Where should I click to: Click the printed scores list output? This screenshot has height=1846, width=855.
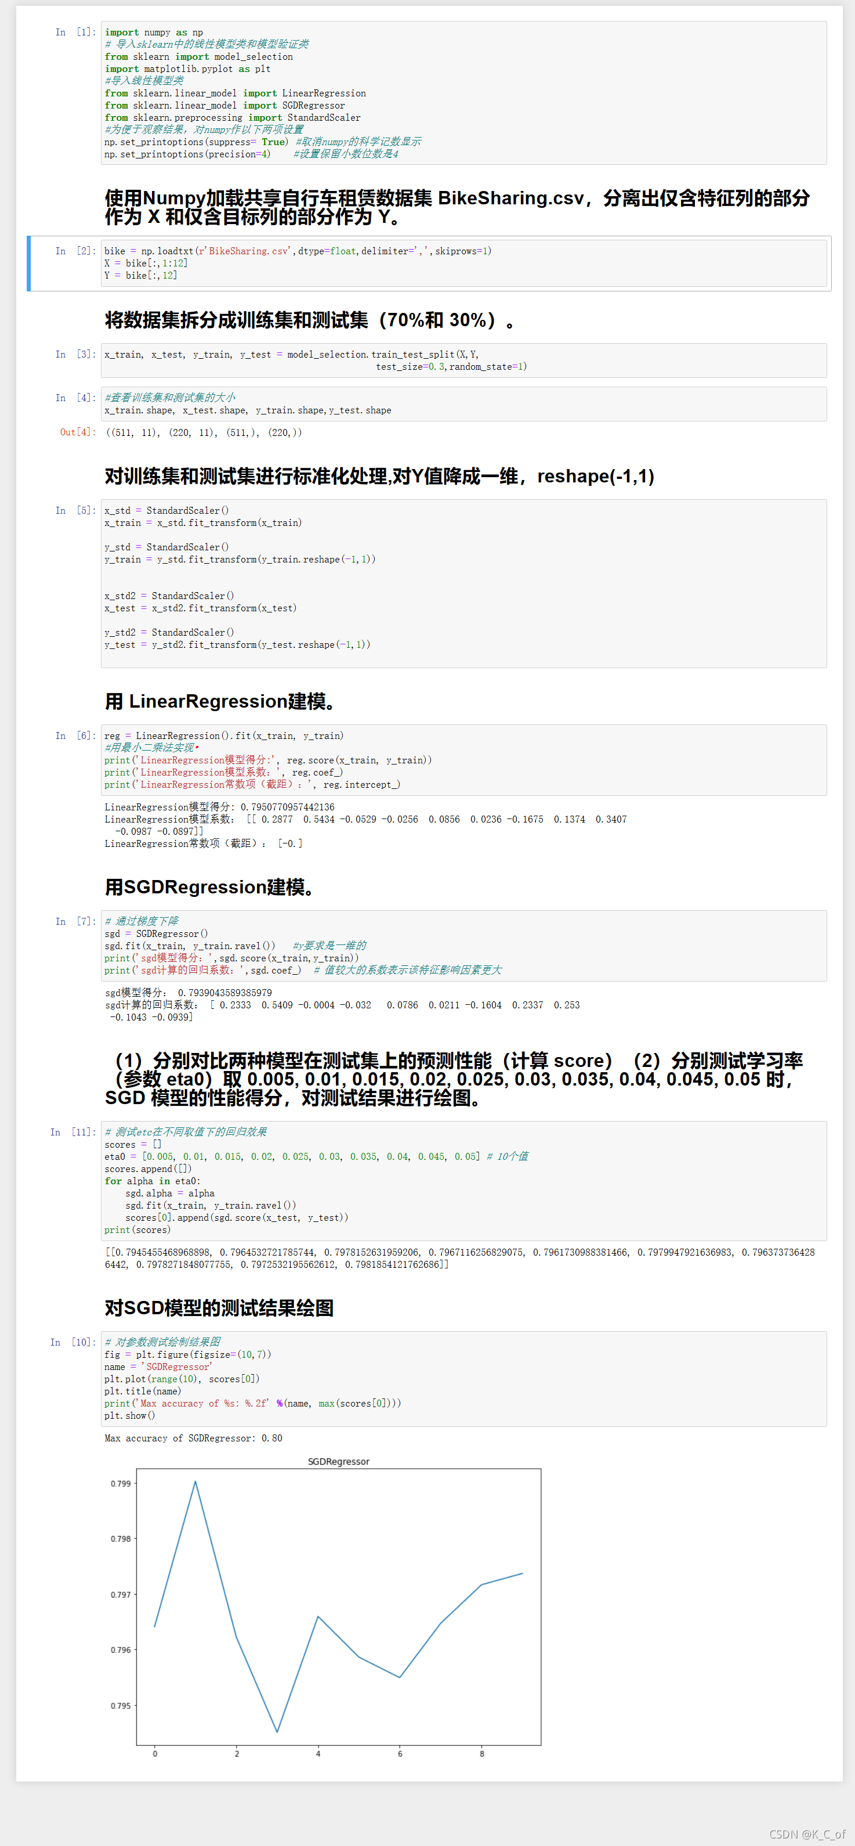pyautogui.click(x=460, y=1259)
